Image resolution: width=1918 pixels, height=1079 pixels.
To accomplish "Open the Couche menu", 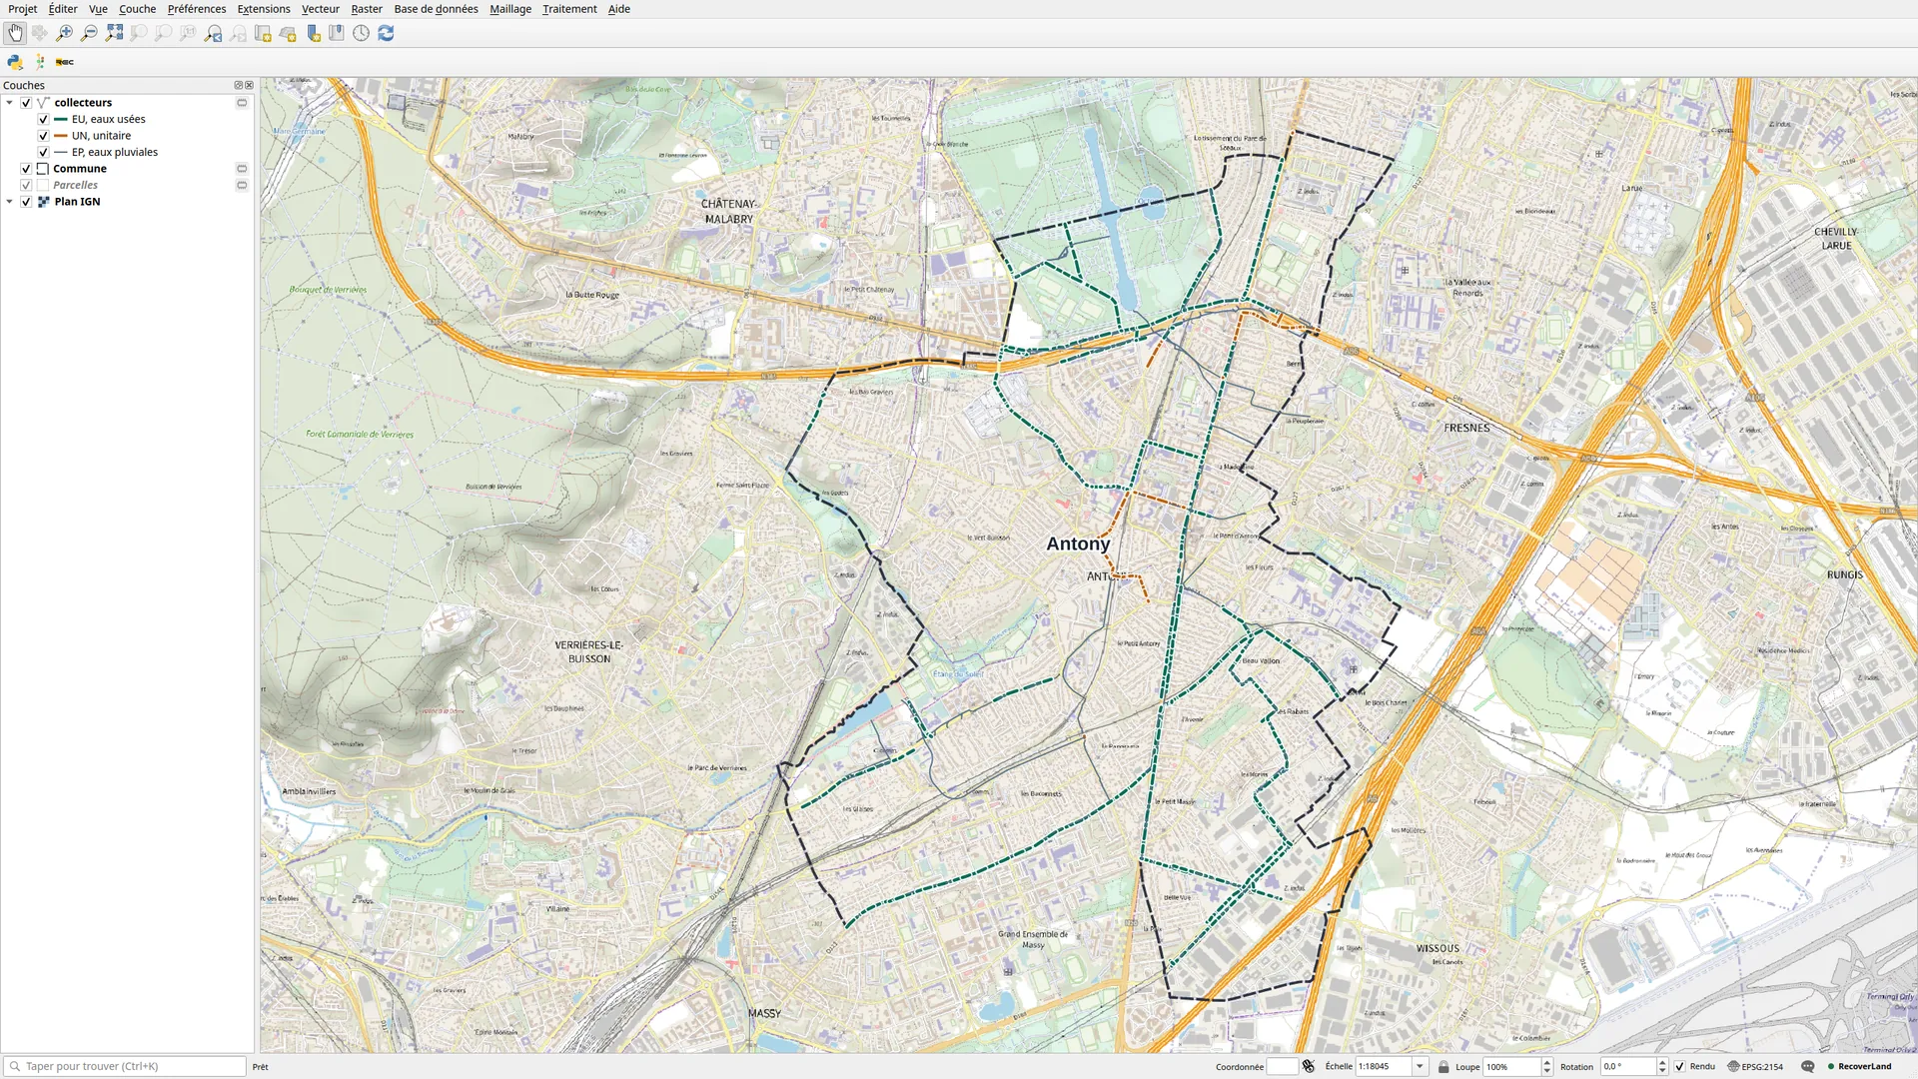I will click(137, 9).
